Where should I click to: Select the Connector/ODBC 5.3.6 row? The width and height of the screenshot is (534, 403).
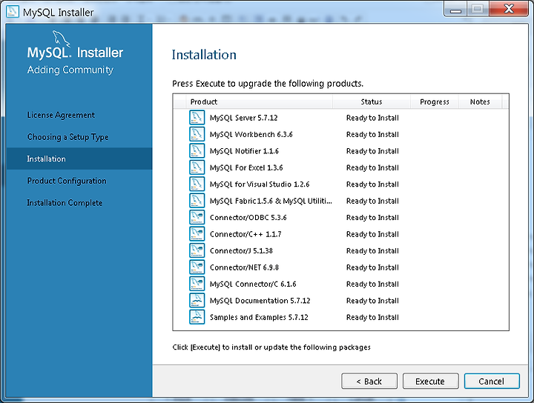click(x=340, y=218)
